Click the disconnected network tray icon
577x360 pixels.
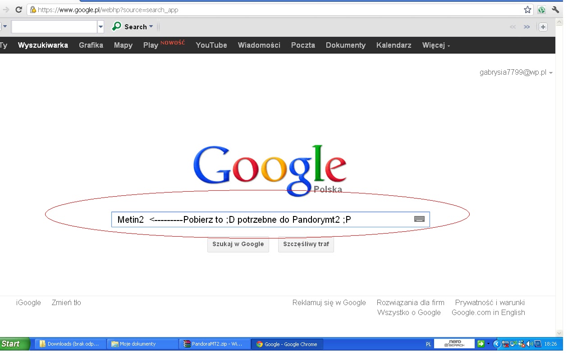(505, 344)
